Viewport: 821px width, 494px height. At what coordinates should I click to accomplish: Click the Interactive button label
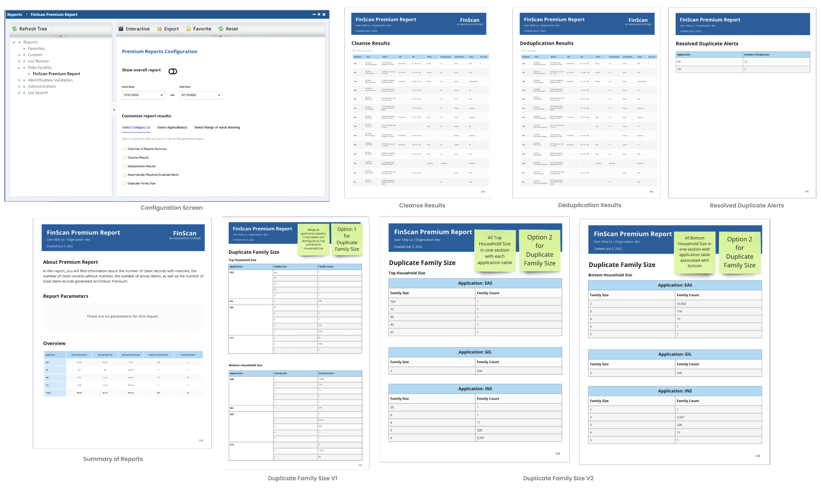[138, 29]
